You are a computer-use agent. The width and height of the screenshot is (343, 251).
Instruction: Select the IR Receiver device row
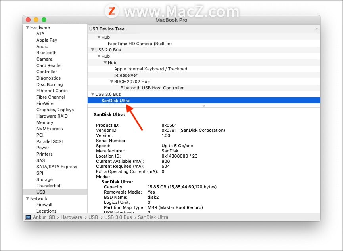204,75
